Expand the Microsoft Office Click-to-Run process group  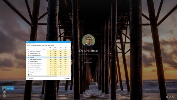(27, 65)
